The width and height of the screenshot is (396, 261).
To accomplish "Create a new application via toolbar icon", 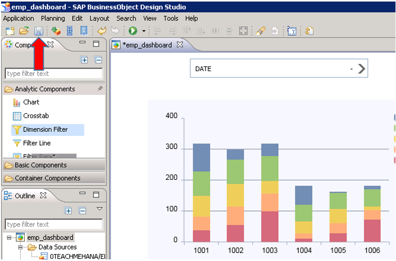I will (x=11, y=31).
